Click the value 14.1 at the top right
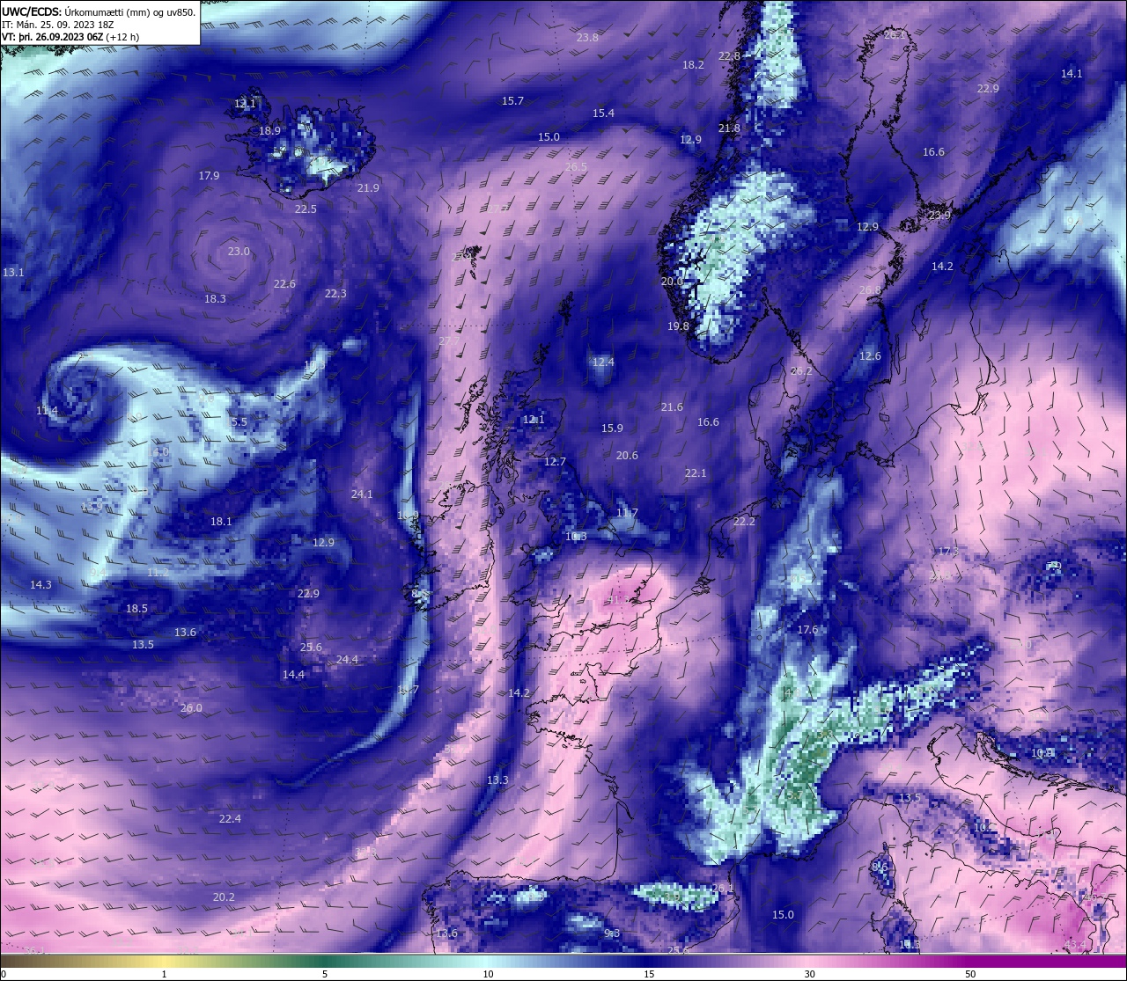1127x981 pixels. pyautogui.click(x=1072, y=73)
